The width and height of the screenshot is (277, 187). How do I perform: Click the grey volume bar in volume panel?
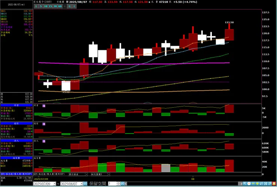(166, 168)
